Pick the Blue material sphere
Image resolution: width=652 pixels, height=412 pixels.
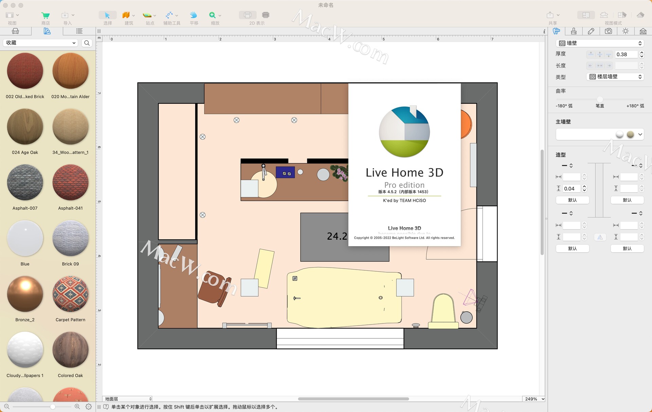(25, 238)
